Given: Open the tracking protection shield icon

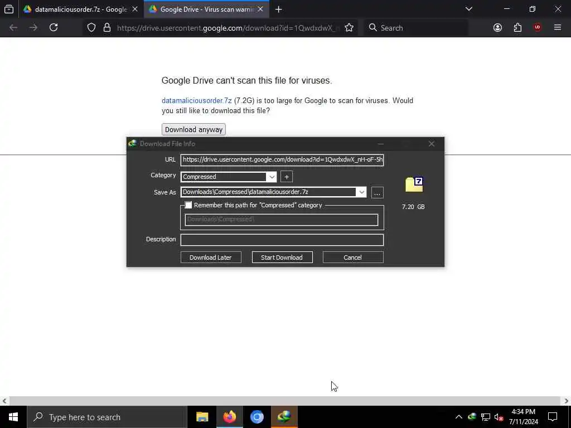Looking at the screenshot, I should (x=91, y=28).
